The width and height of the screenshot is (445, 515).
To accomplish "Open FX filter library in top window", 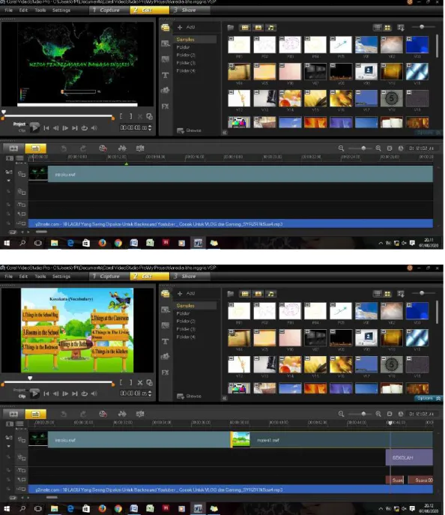I will pos(165,106).
